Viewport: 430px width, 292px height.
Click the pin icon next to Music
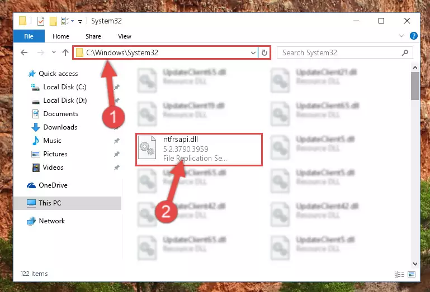[117, 141]
